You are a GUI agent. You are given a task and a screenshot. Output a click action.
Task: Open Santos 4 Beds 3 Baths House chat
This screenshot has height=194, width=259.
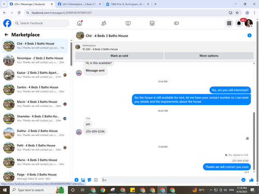[x=35, y=89]
